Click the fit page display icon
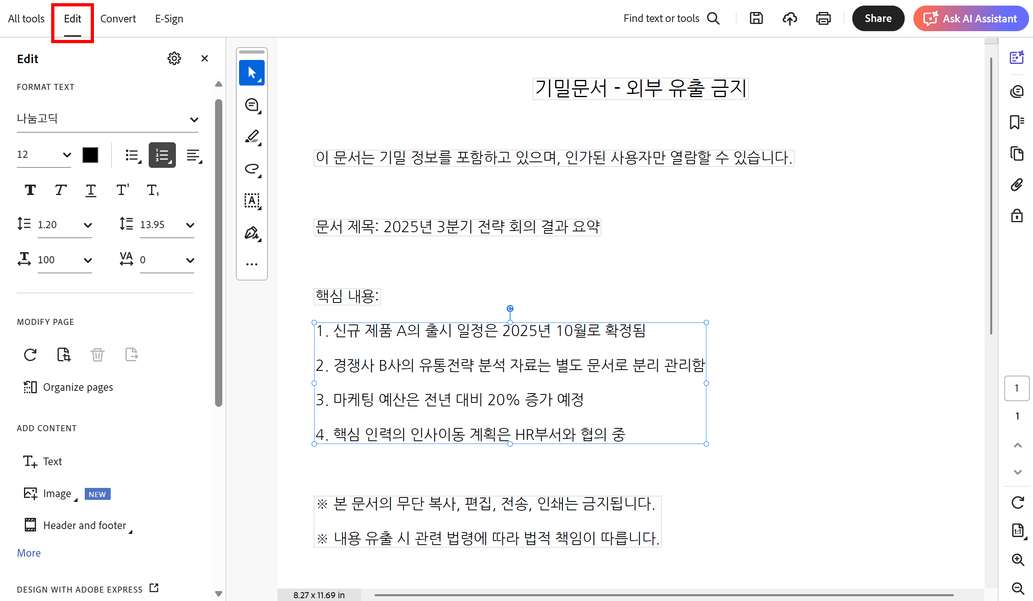The image size is (1033, 601). (x=1017, y=531)
